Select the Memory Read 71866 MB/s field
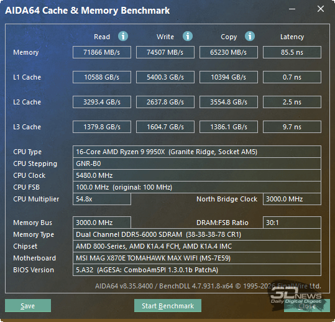This screenshot has width=335, height=322. point(102,52)
